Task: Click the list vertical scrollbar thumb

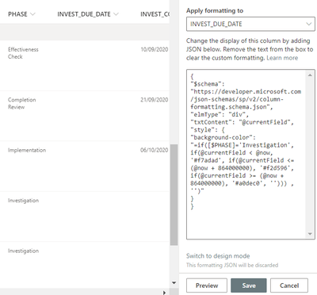Action: (174, 195)
